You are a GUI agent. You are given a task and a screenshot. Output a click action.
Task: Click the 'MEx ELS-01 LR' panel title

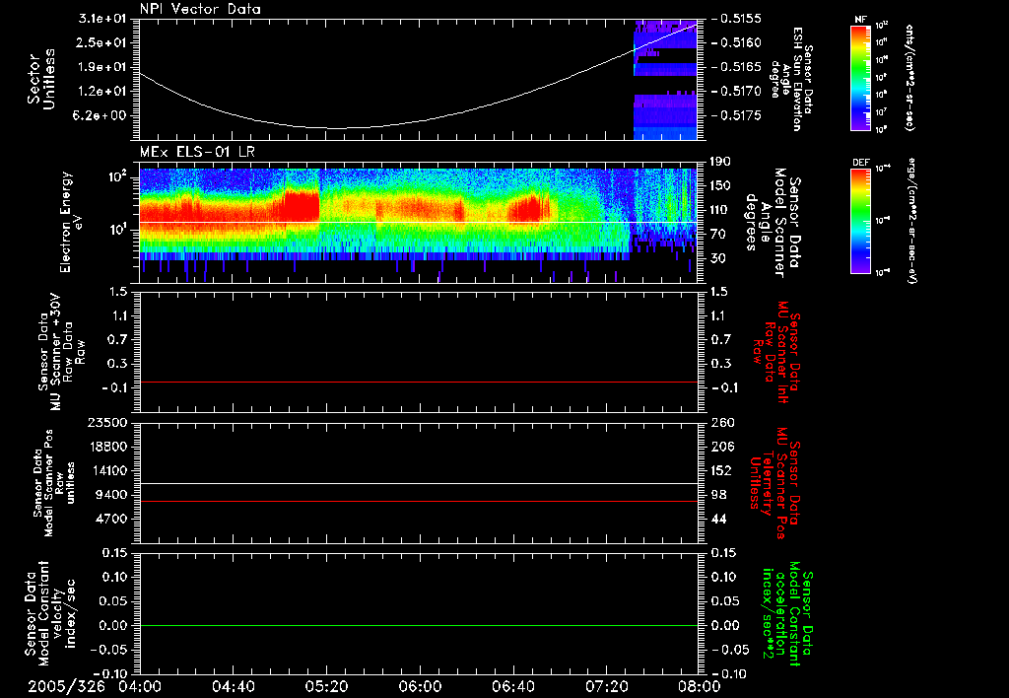(197, 152)
